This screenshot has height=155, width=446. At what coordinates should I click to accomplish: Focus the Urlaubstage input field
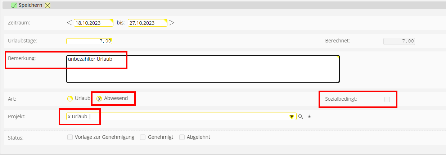click(x=89, y=41)
